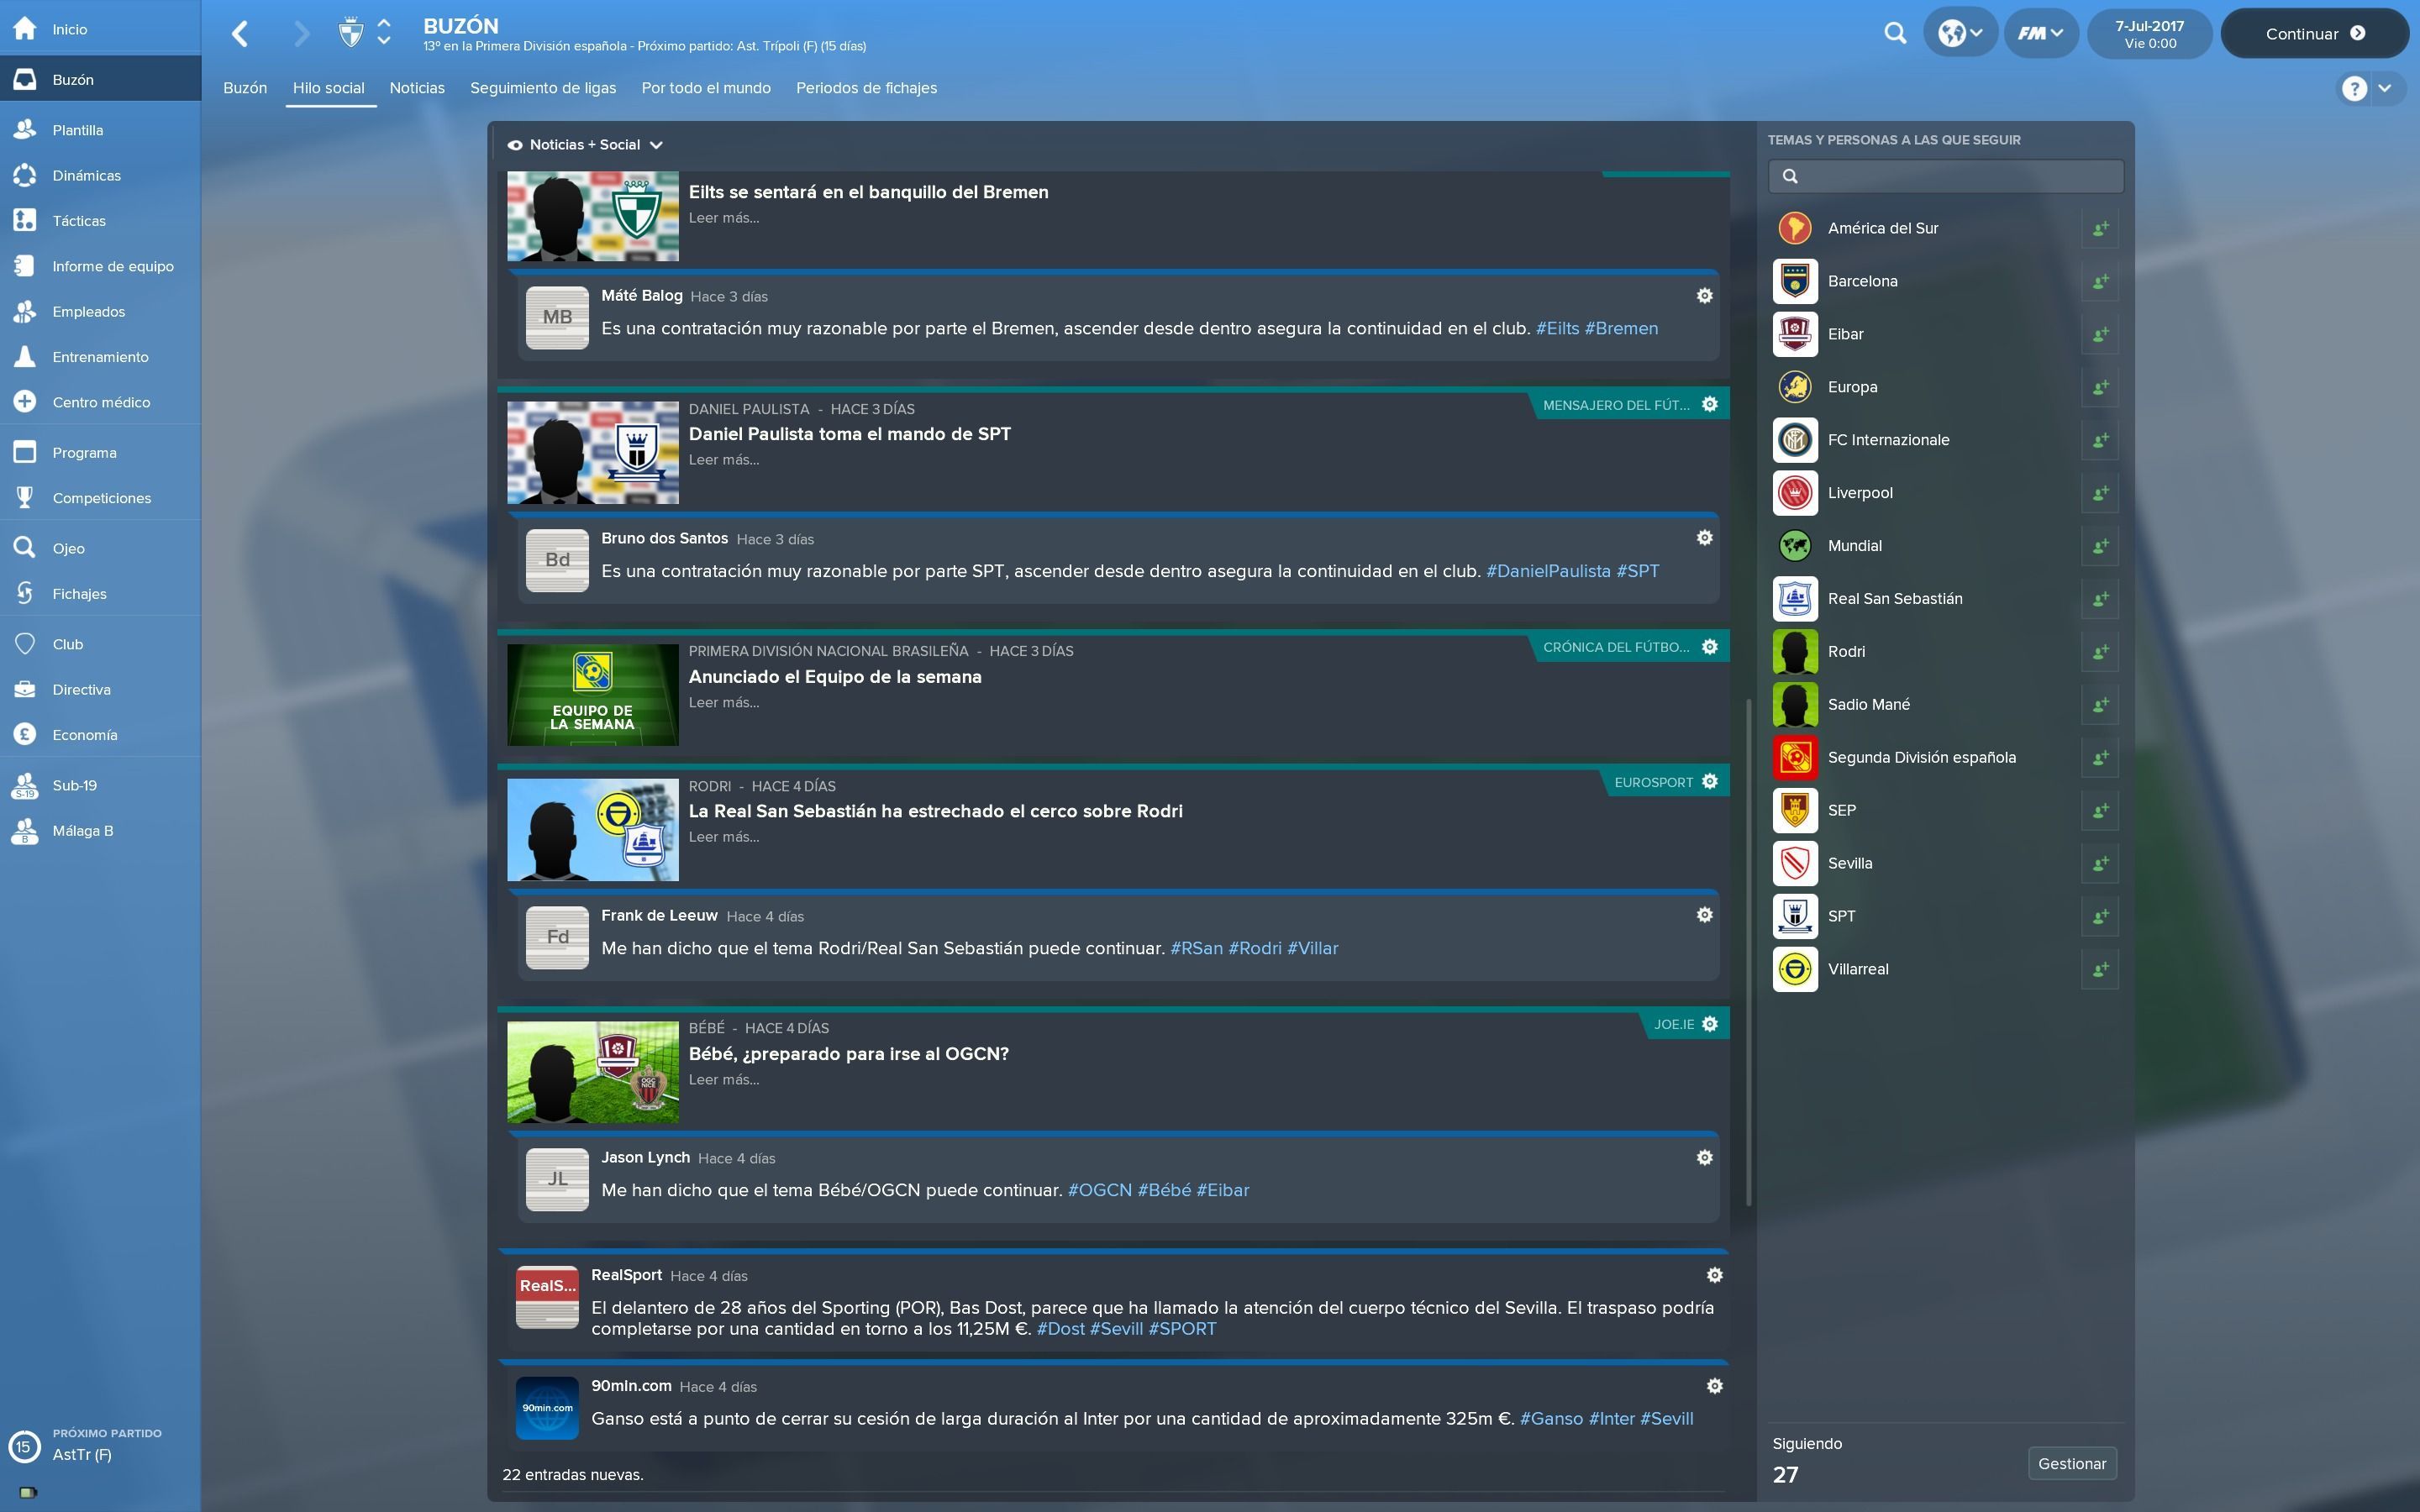
Task: Click the social feed vertical scrollbar
Action: (1749, 950)
